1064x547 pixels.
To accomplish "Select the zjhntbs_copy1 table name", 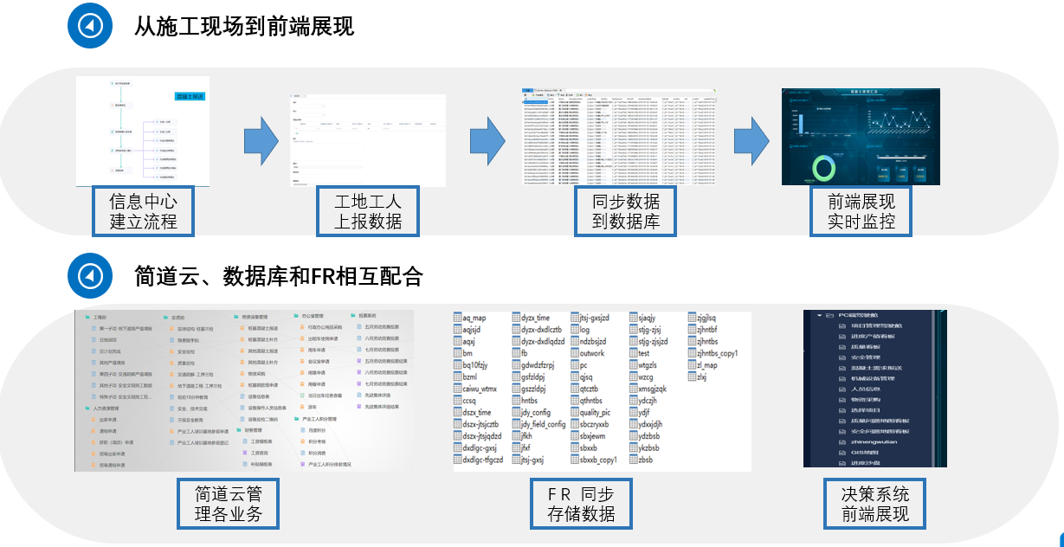I will pyautogui.click(x=717, y=353).
